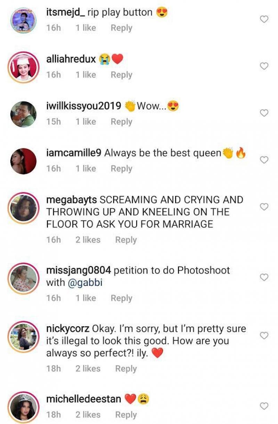Viewport: 278px width, 424px height.
Task: Tap Reply under nickycorz's comment
Action: [x=126, y=368]
